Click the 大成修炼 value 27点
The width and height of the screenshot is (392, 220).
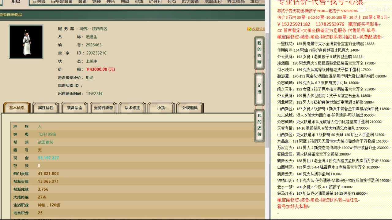coord(42,197)
